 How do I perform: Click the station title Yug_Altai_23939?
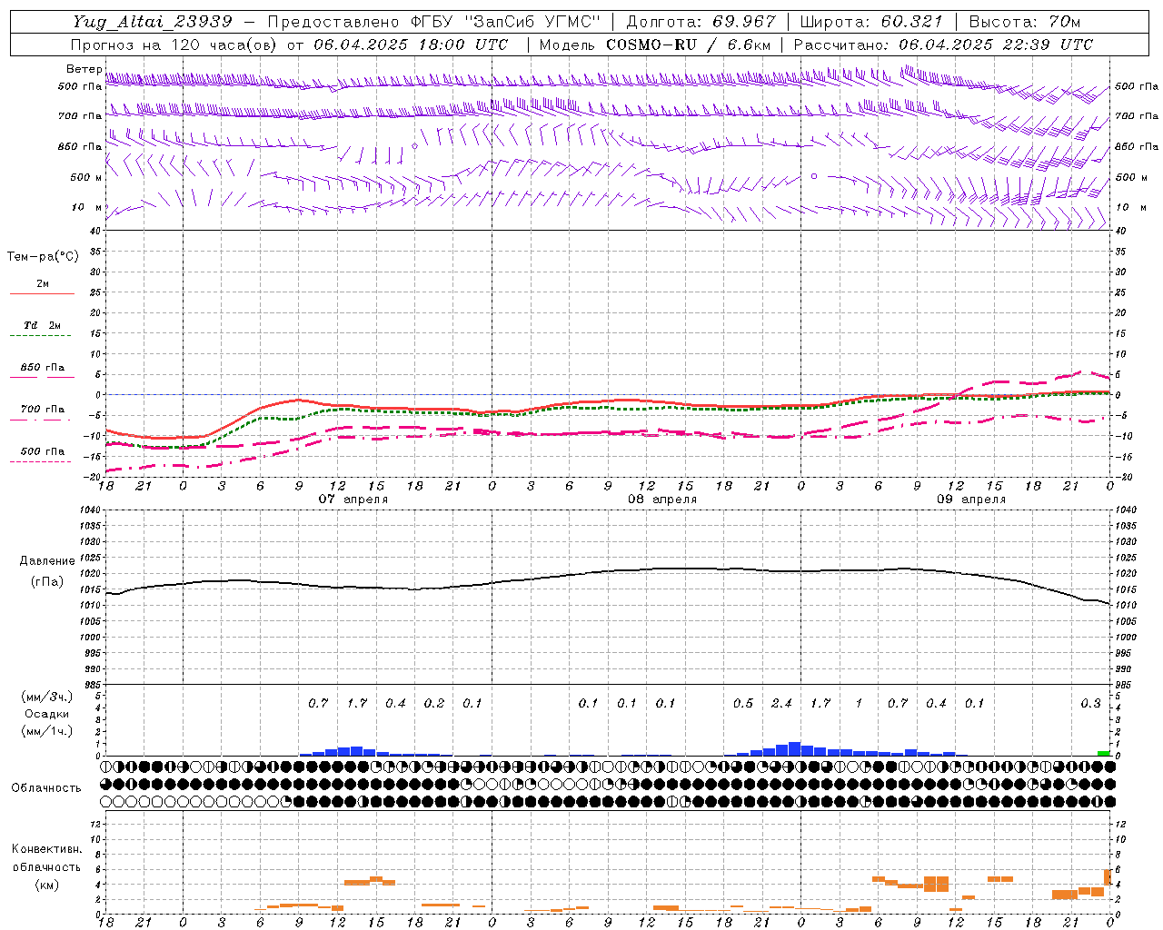pyautogui.click(x=154, y=22)
